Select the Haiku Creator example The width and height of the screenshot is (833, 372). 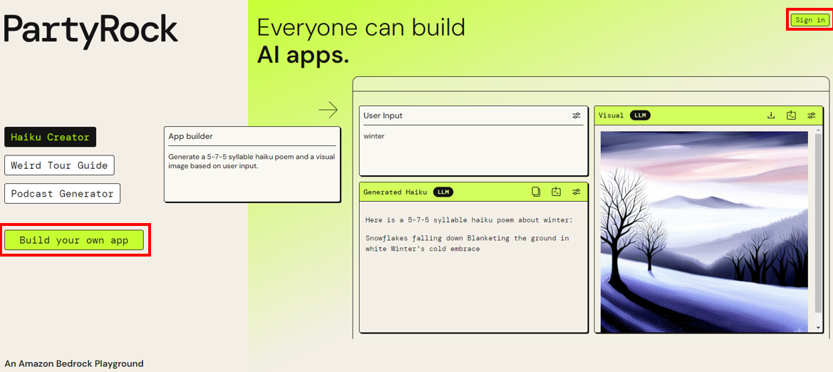pyautogui.click(x=50, y=137)
